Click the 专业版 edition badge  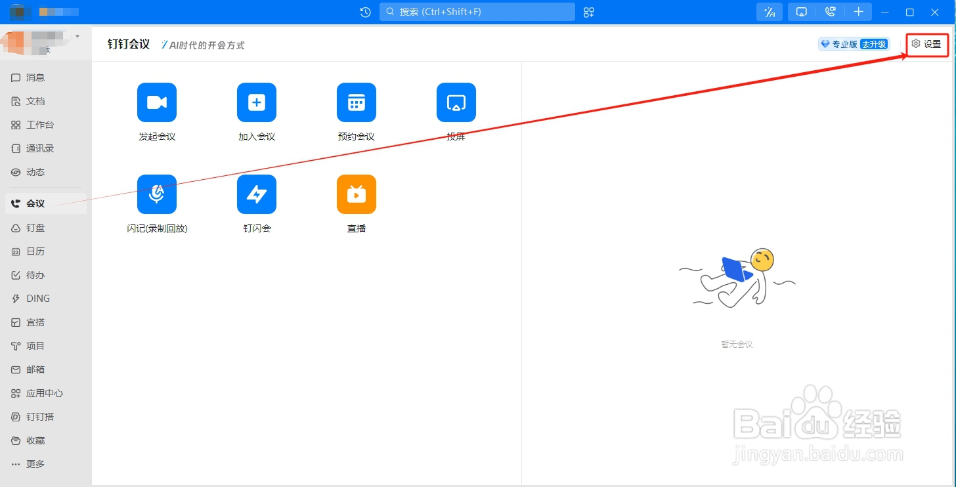(x=839, y=44)
